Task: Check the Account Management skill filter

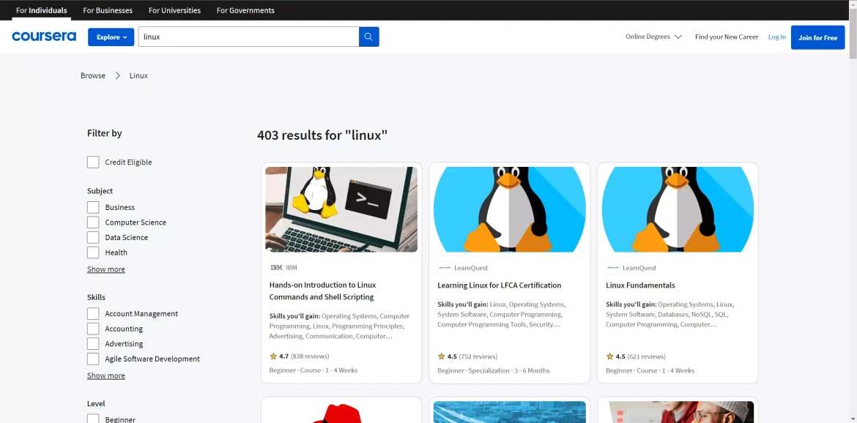Action: pos(93,314)
